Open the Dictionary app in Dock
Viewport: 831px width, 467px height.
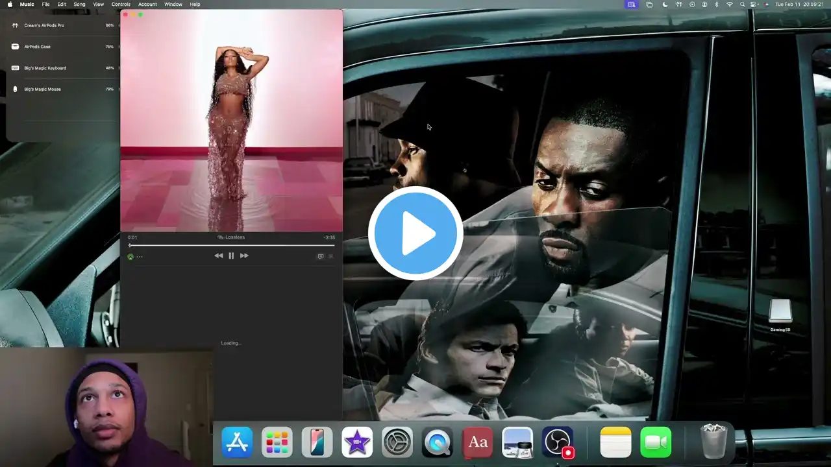[478, 442]
